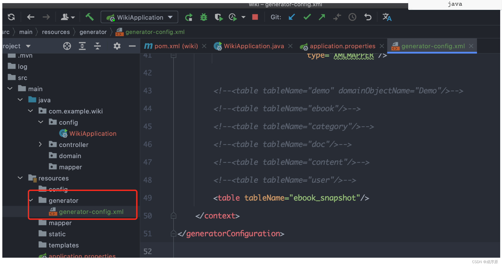Expand the controller package

click(x=40, y=144)
